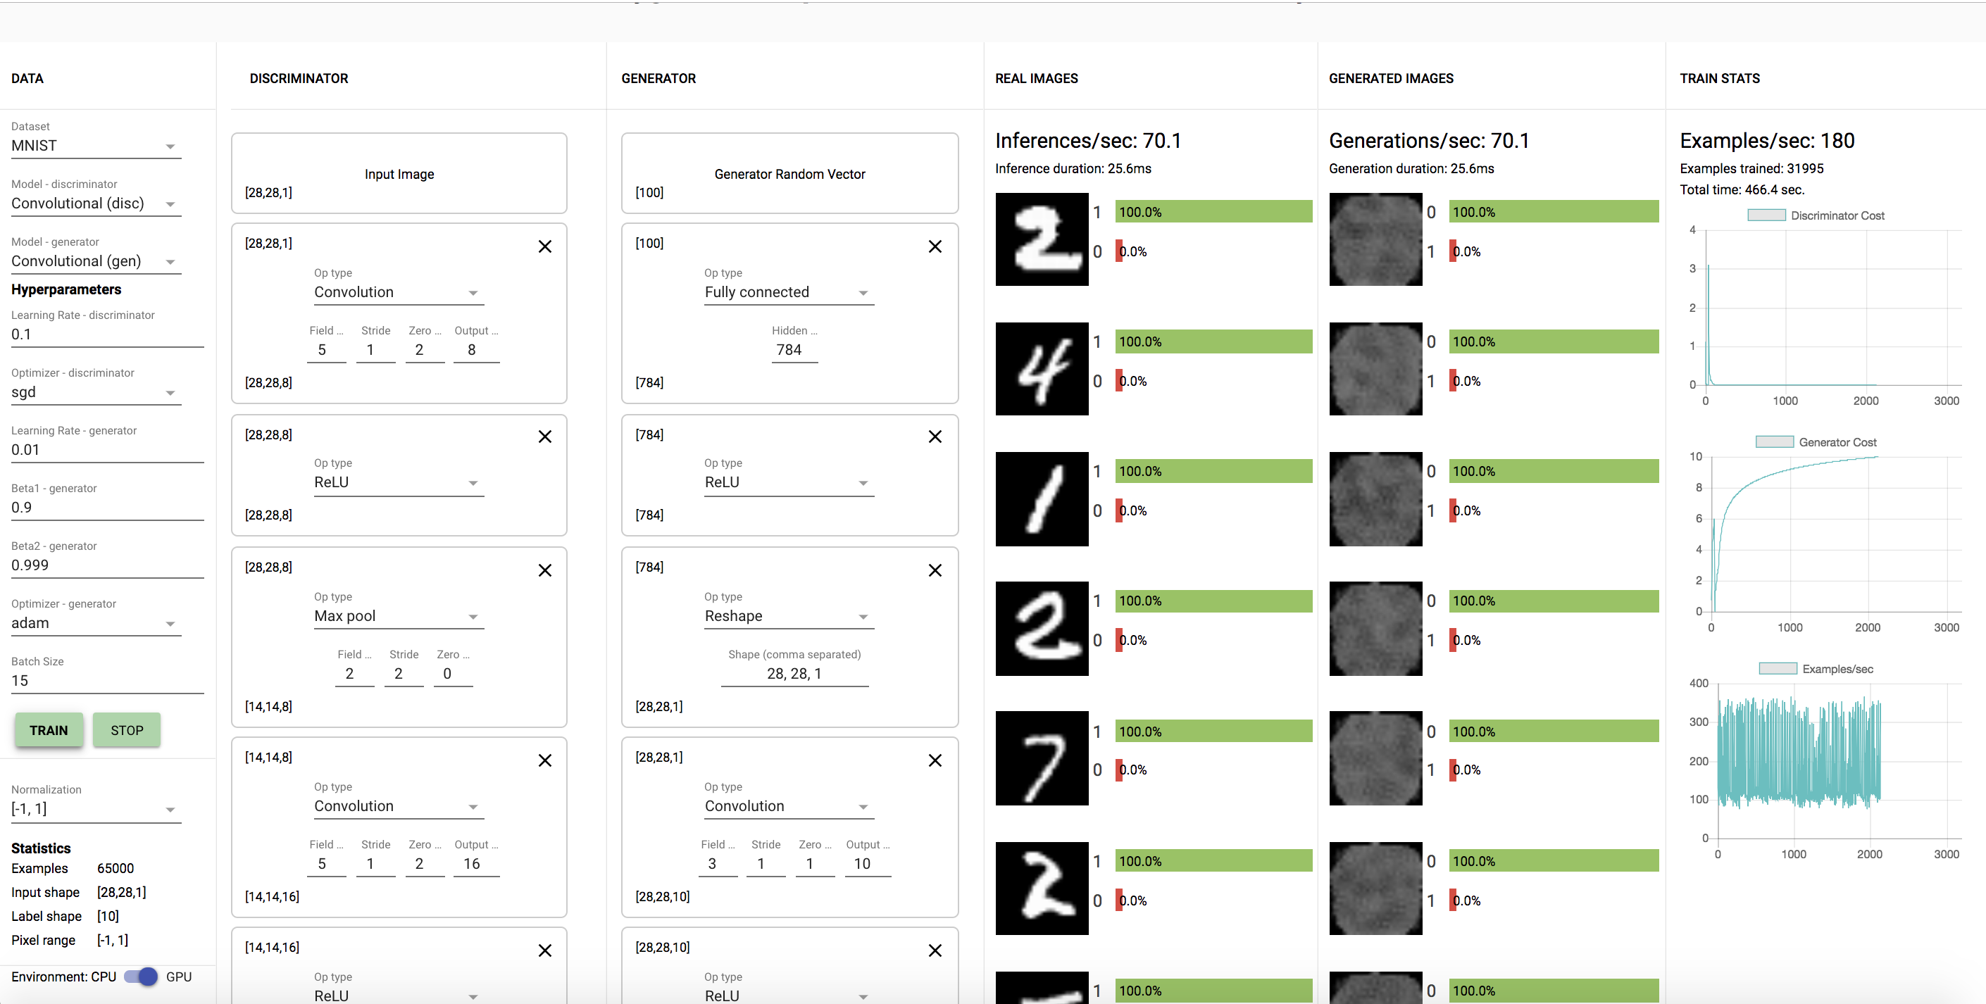Open Op type dropdown of first discriminator Convolution

399,293
